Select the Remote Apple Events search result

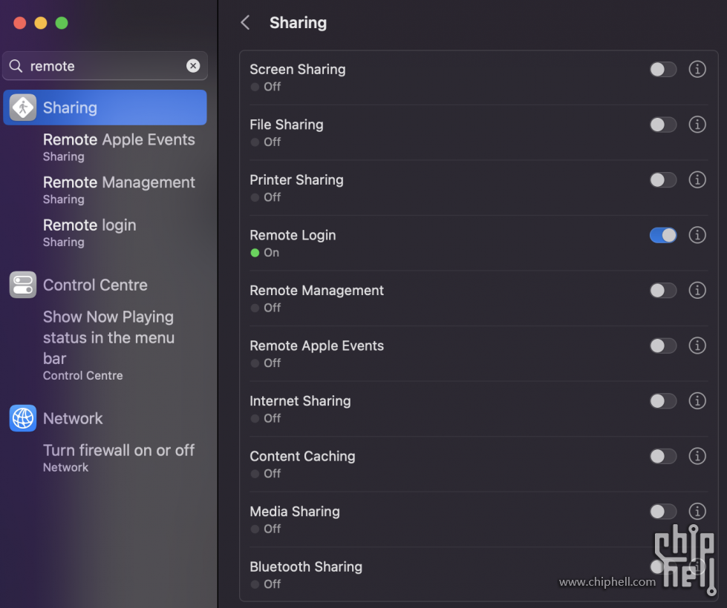(x=119, y=139)
